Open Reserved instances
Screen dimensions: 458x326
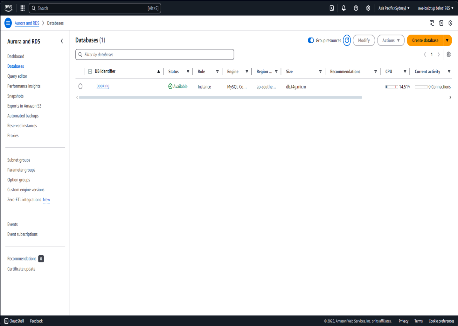[x=22, y=125]
